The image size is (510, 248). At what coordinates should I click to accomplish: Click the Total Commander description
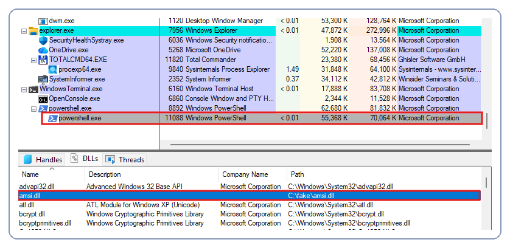coord(211,60)
